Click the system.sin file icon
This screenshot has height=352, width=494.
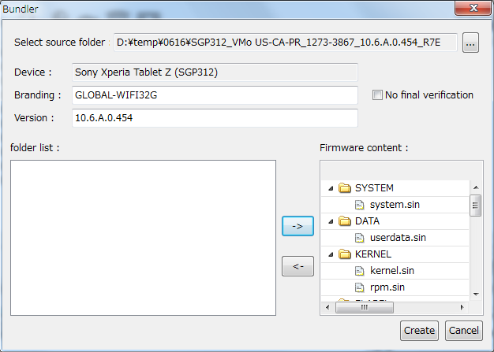tap(360, 205)
